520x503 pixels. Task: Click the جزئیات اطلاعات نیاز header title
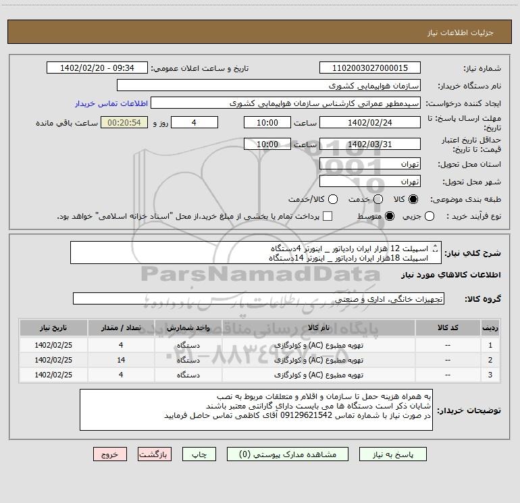pos(461,32)
